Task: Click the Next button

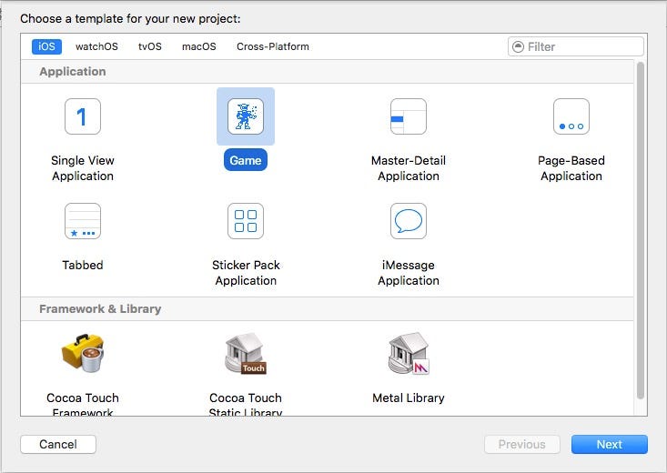Action: coord(609,444)
